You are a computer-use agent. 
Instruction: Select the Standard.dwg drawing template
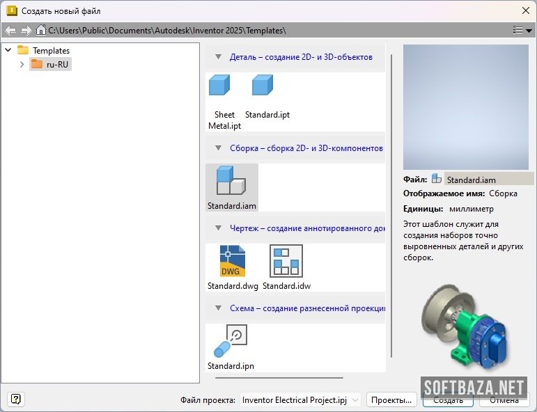click(x=233, y=262)
